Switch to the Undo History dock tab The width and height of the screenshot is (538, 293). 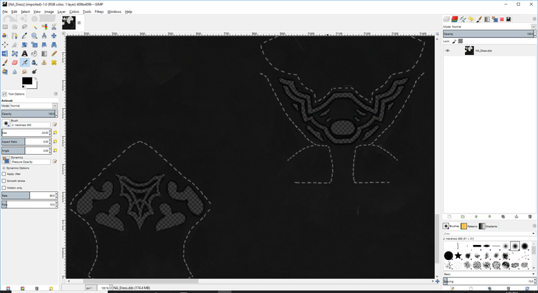coord(471,19)
